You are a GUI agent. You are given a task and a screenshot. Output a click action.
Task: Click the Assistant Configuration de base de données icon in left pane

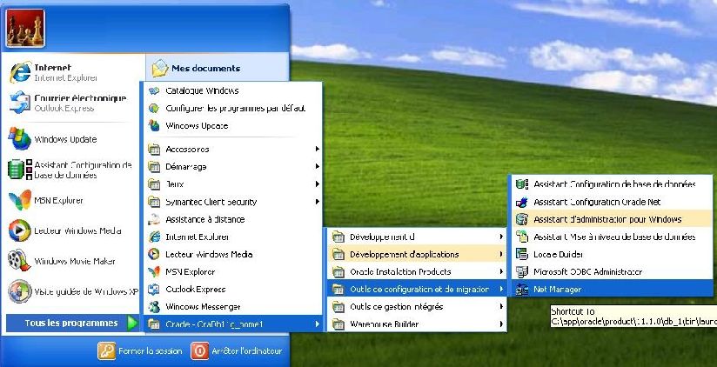pos(20,169)
